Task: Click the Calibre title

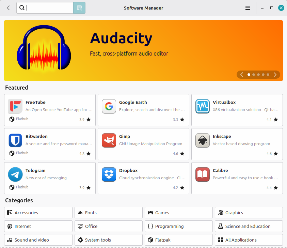Action: coord(220,171)
